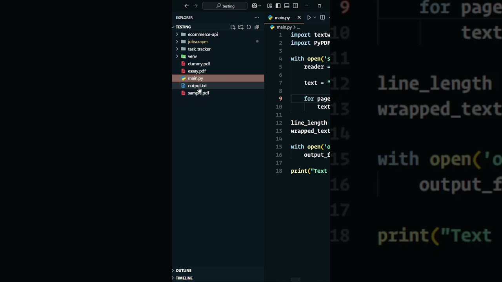The height and width of the screenshot is (282, 502).
Task: Maximize the VS Code window
Action: [x=319, y=6]
